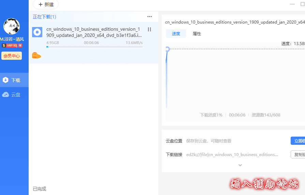Click the download progress bar
Image resolution: width=305 pixels, height=195 pixels.
point(94,47)
